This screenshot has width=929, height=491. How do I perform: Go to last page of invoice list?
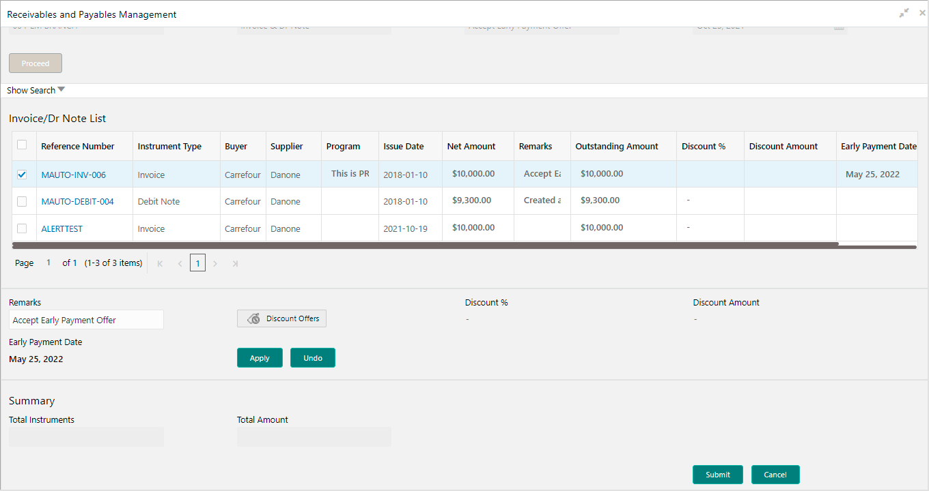[235, 263]
